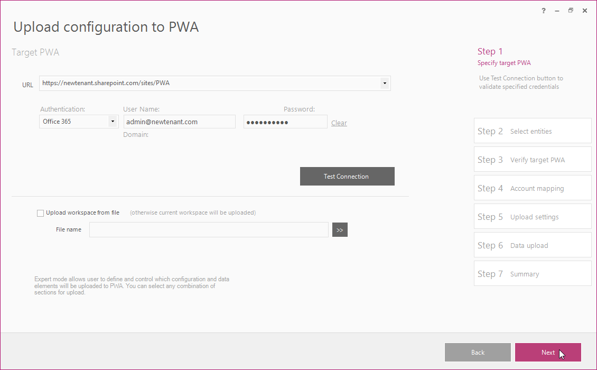Click the file browse >> button
The image size is (597, 370).
[340, 230]
